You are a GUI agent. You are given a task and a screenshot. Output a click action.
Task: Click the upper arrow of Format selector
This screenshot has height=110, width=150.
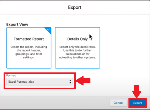(70, 81)
